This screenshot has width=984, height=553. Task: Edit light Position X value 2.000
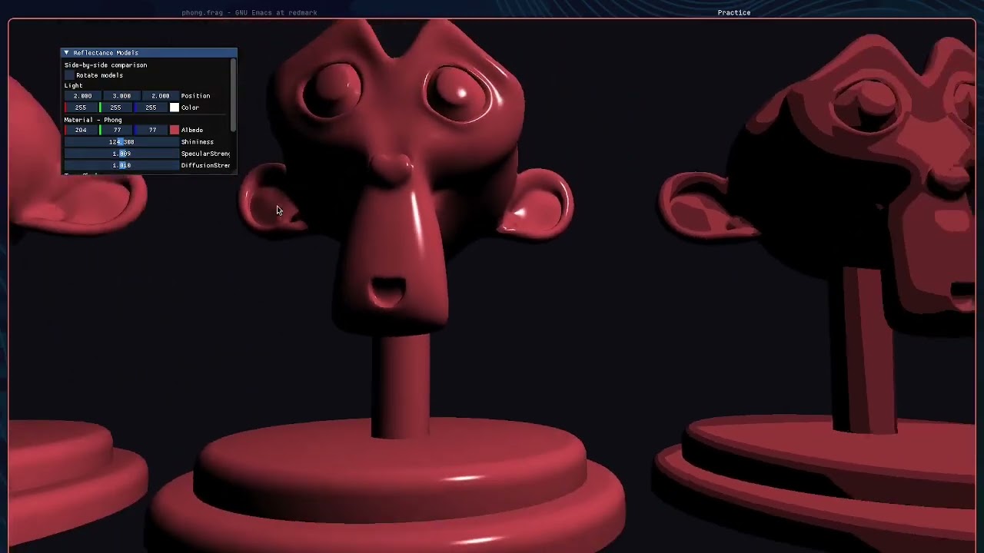[x=82, y=96]
